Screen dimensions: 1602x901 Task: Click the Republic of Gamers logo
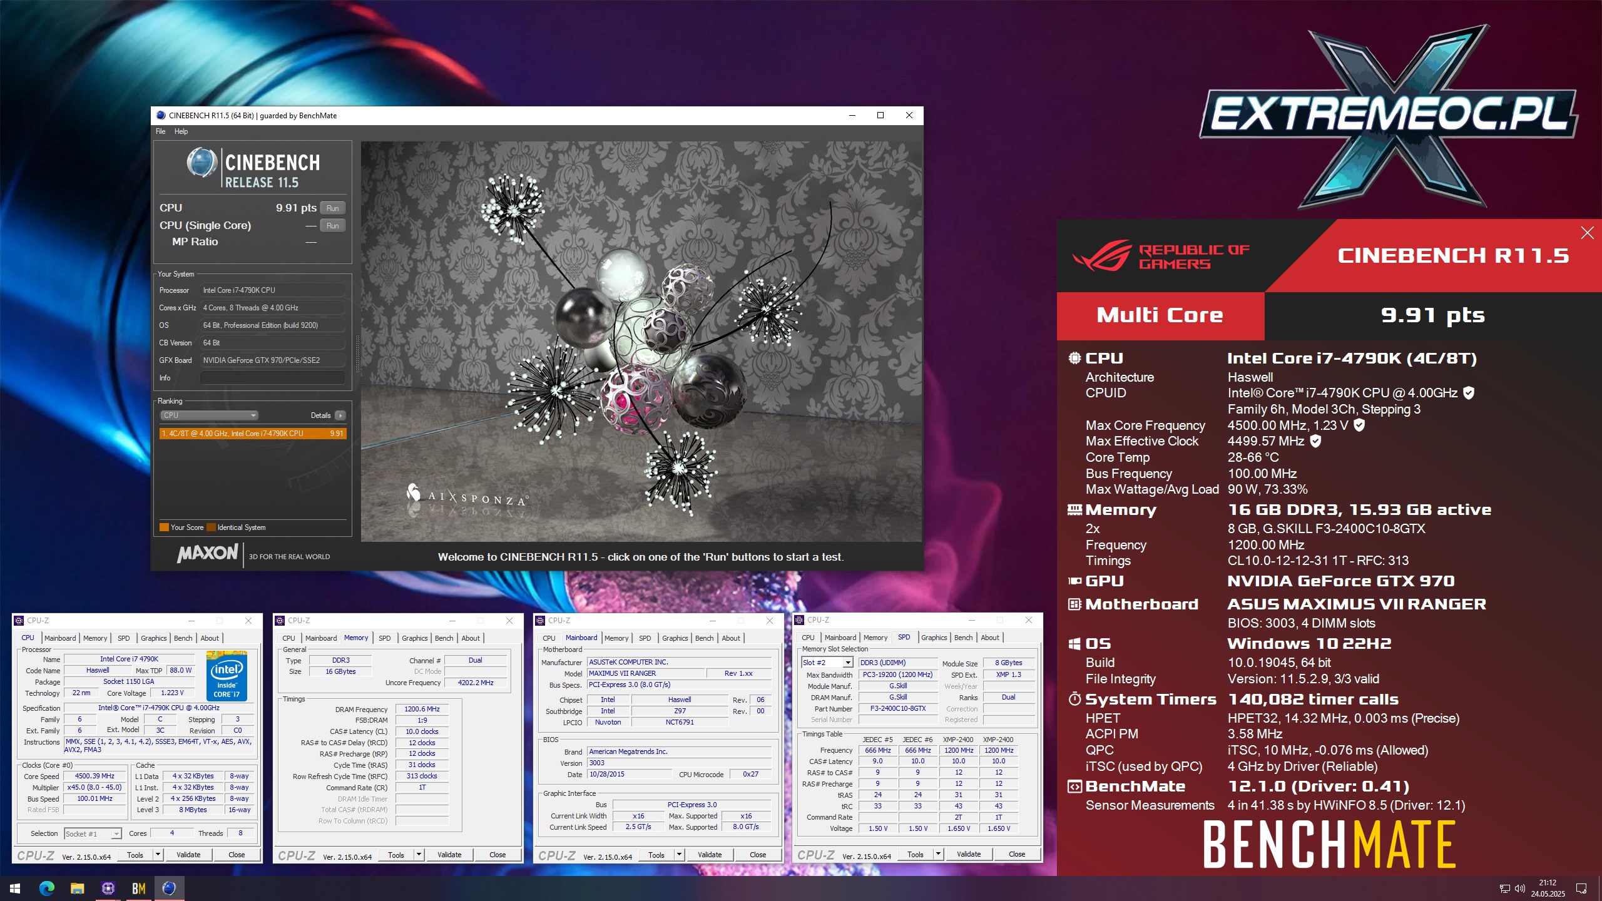(x=1161, y=256)
